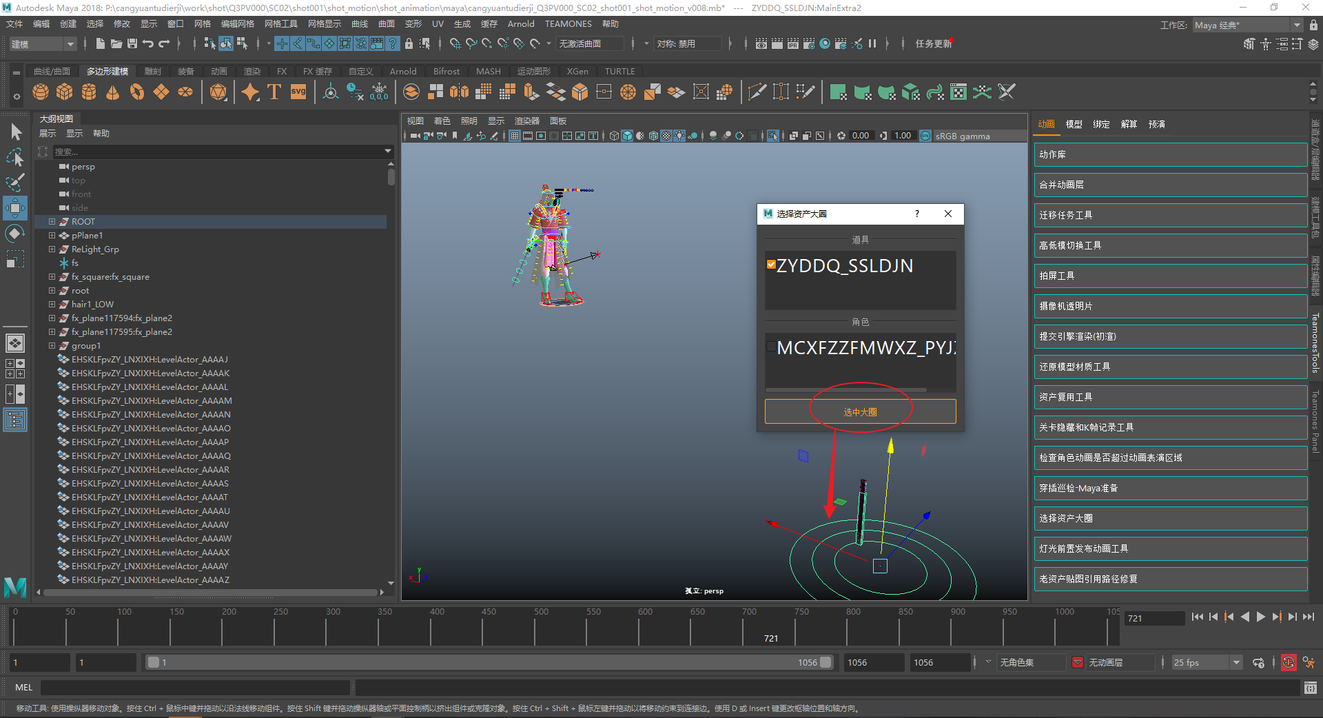Click the SVG shelf icon
Screen dimensions: 1323x718
pos(298,92)
